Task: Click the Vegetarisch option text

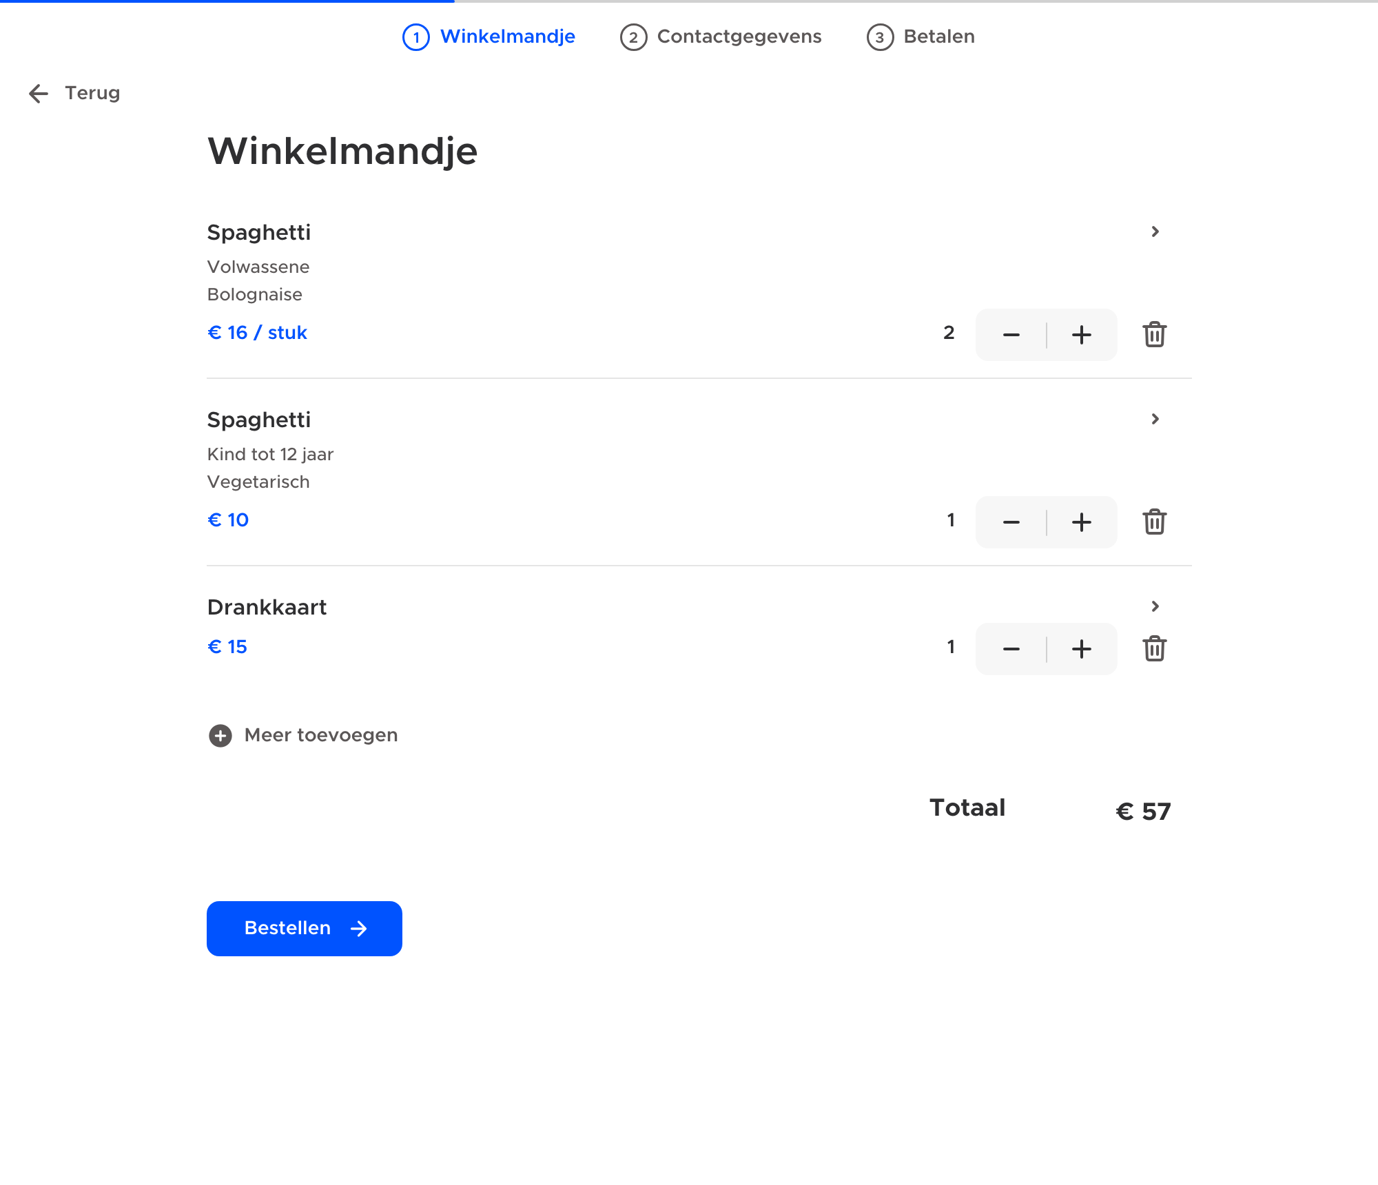Action: (258, 482)
